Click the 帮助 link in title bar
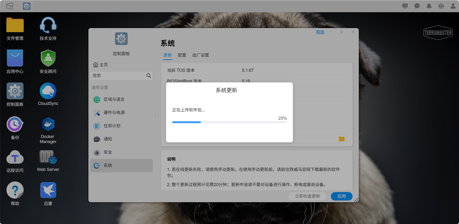Image resolution: width=459 pixels, height=224 pixels. point(320,32)
